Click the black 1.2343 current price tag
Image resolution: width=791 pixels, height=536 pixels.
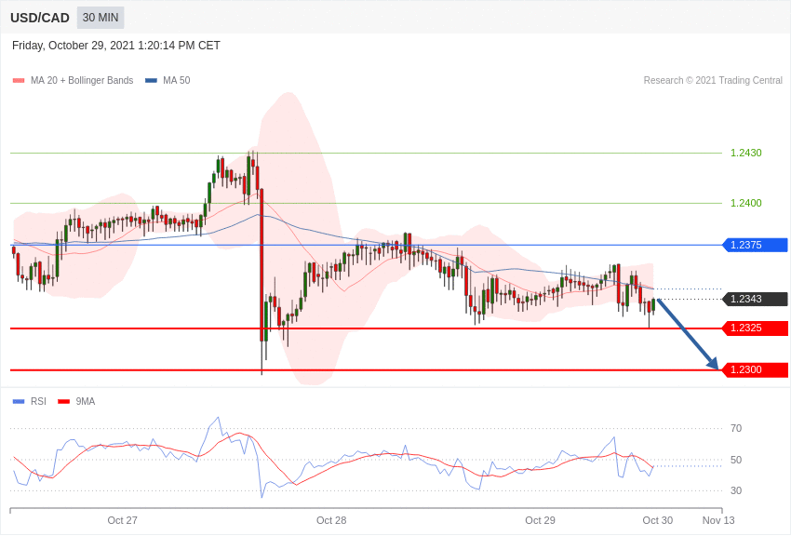755,299
